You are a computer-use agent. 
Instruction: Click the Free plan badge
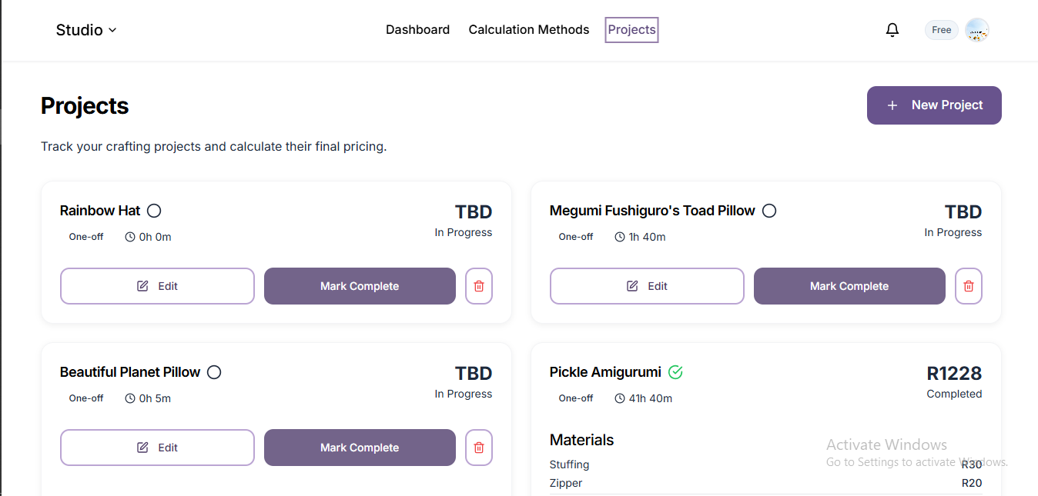pos(941,30)
